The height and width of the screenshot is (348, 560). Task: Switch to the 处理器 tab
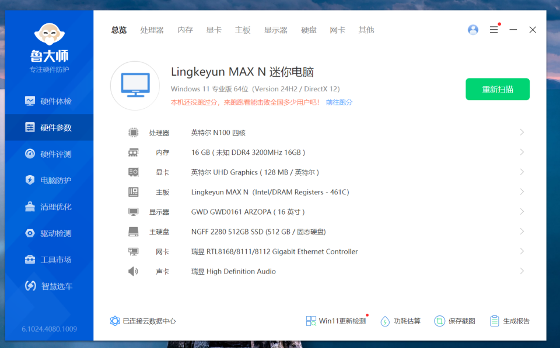pos(152,30)
